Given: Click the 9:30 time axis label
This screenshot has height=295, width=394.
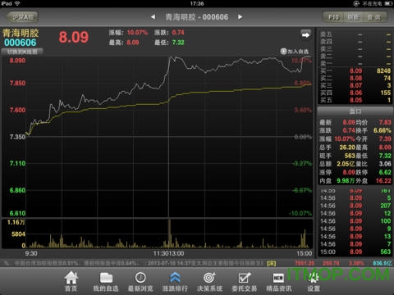Looking at the screenshot, I should click(31, 253).
